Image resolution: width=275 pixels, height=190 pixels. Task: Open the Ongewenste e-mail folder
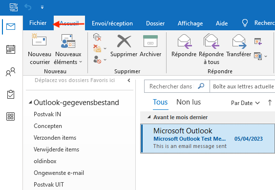point(59,173)
